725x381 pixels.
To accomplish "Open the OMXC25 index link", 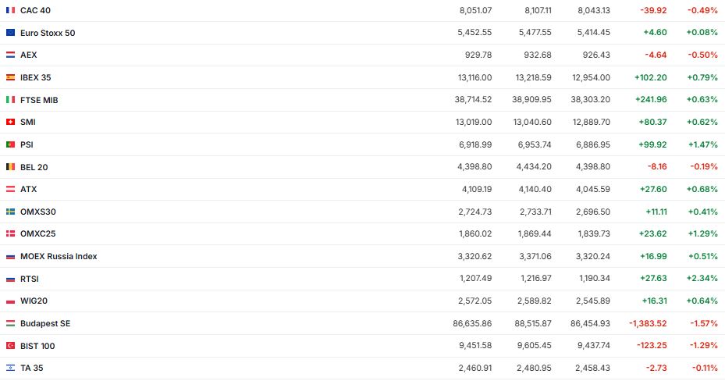I will [x=38, y=233].
